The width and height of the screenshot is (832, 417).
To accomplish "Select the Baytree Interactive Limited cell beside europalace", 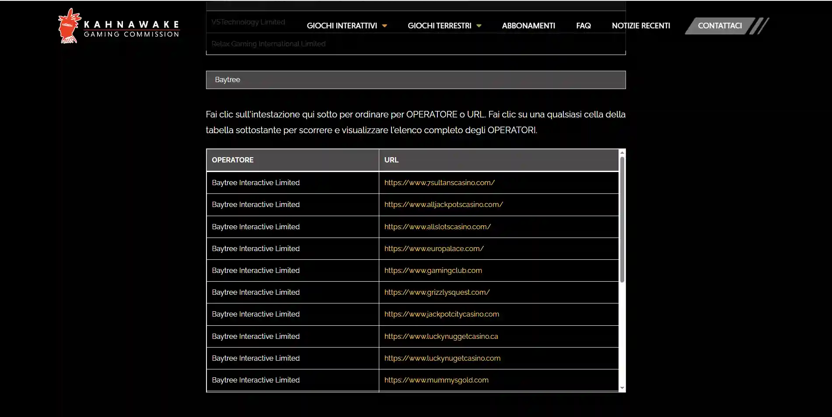I will click(292, 248).
